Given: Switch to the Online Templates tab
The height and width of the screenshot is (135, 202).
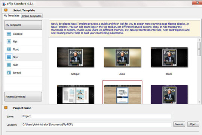Looking at the screenshot, I should (32, 16).
